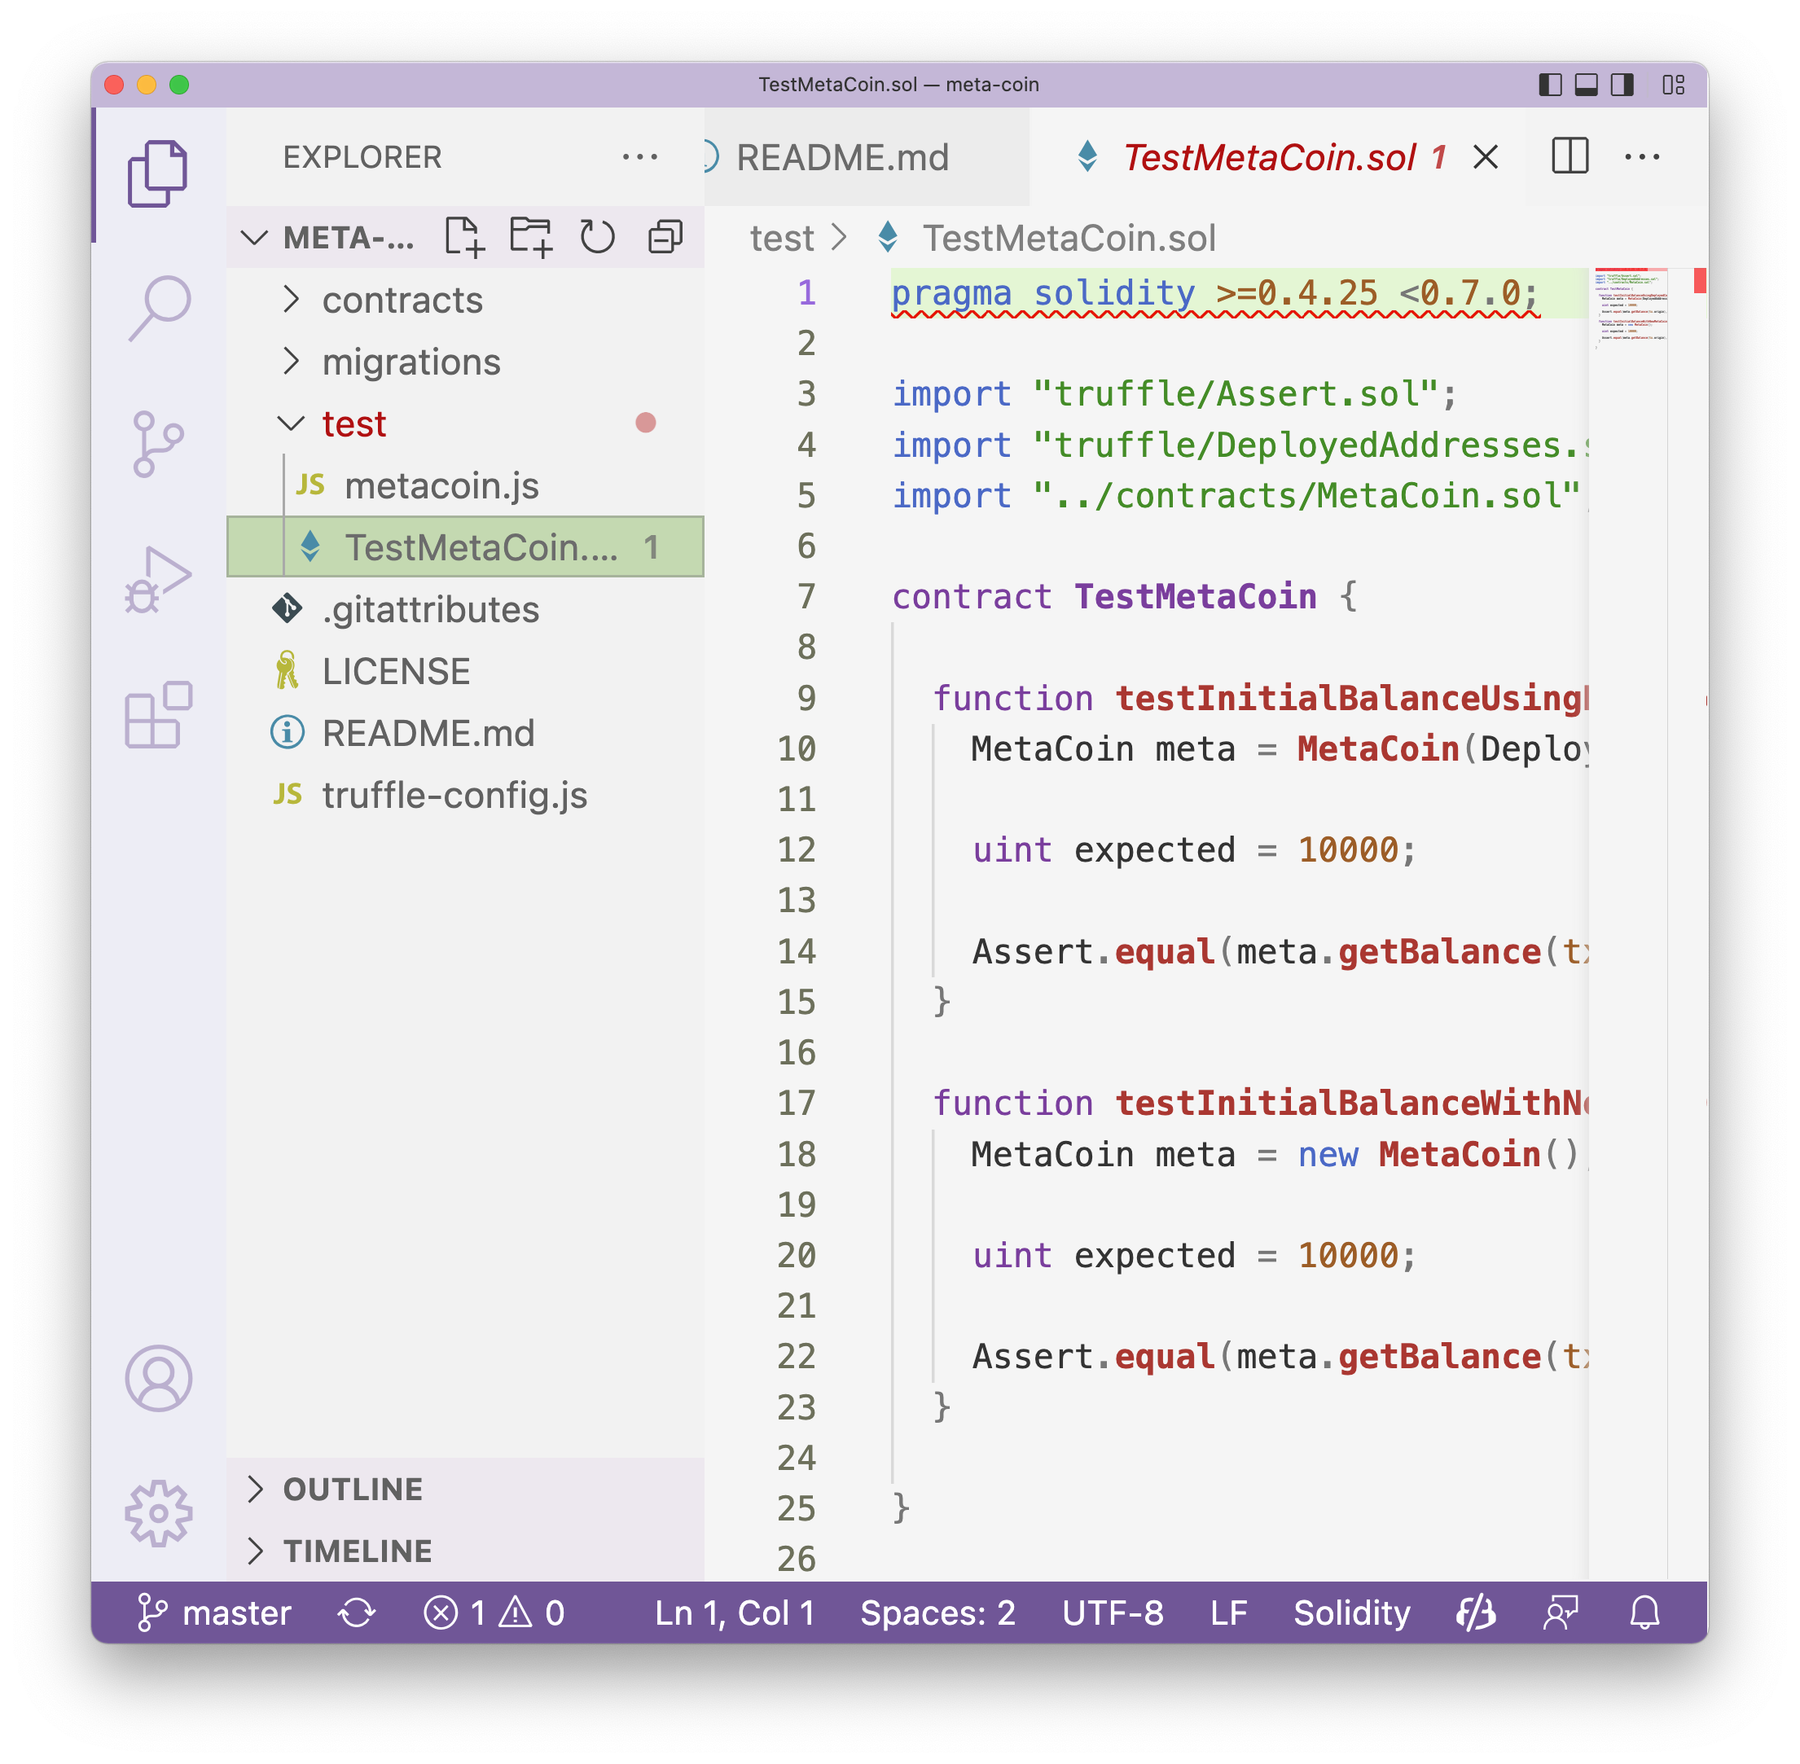The image size is (1800, 1764).
Task: Expand the contracts folder
Action: (x=402, y=301)
